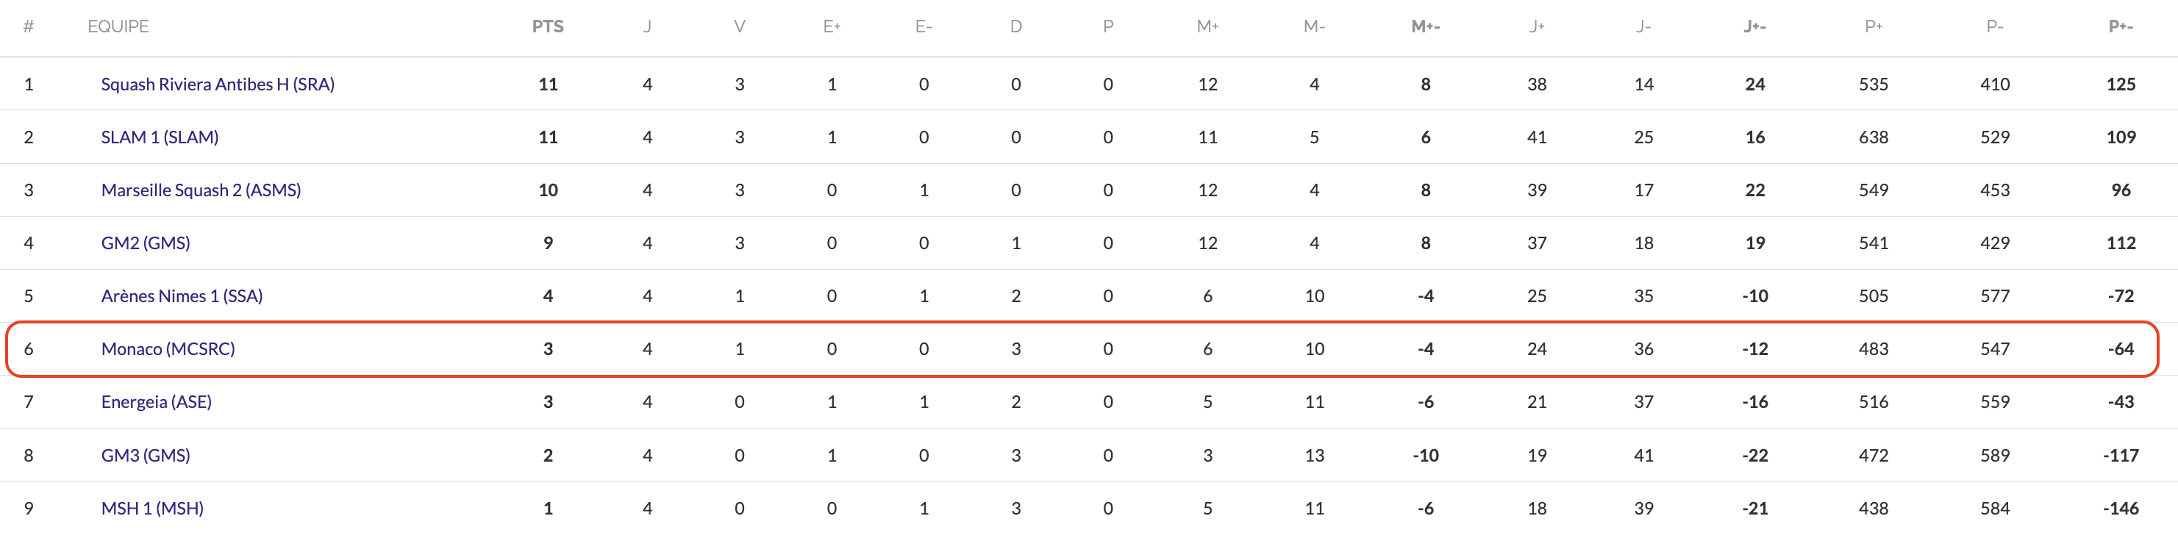The width and height of the screenshot is (2178, 541).
Task: Click Marseille Squash 2 (ASMS) link
Action: (201, 190)
